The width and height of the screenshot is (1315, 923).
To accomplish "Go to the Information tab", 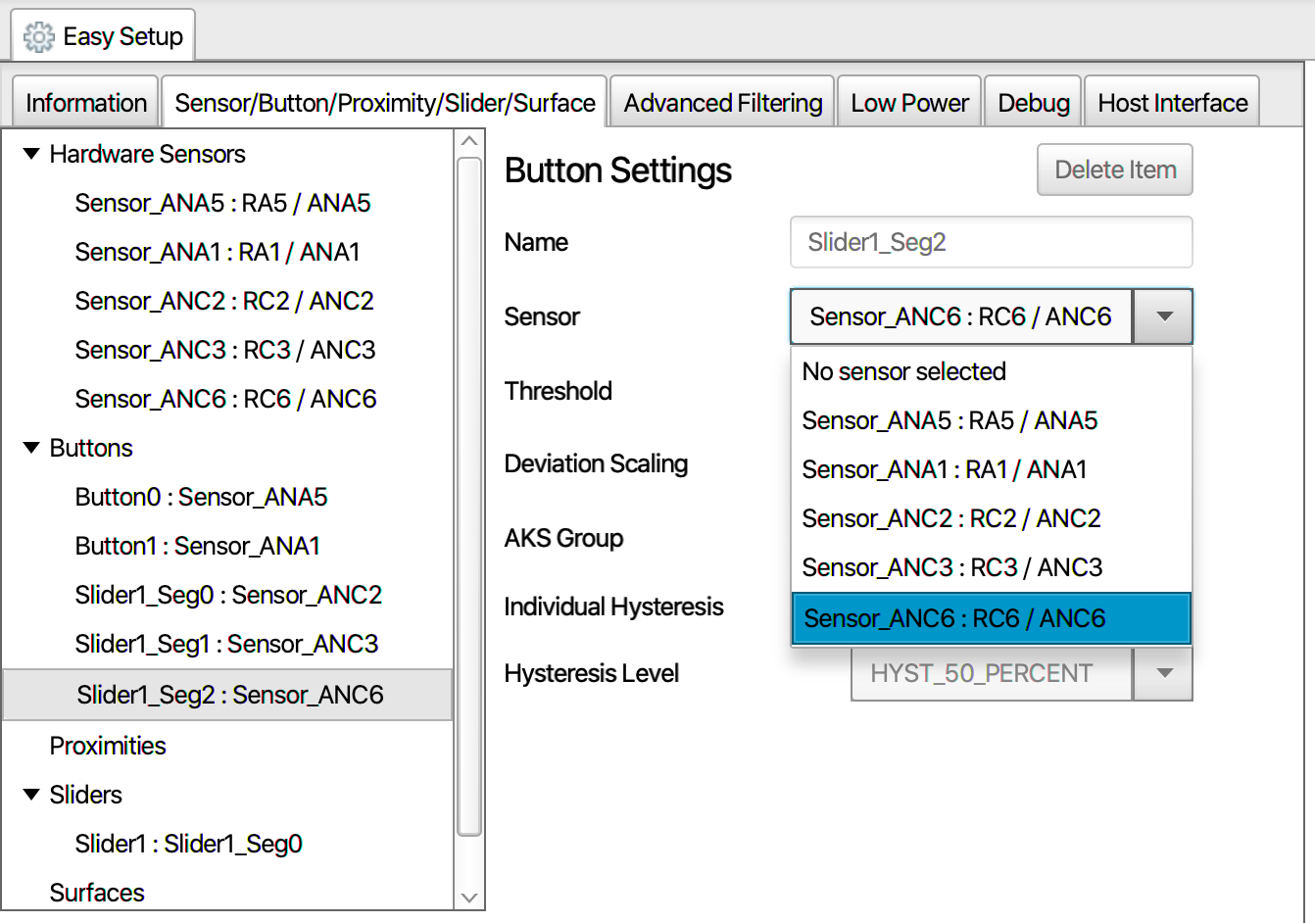I will 84,102.
